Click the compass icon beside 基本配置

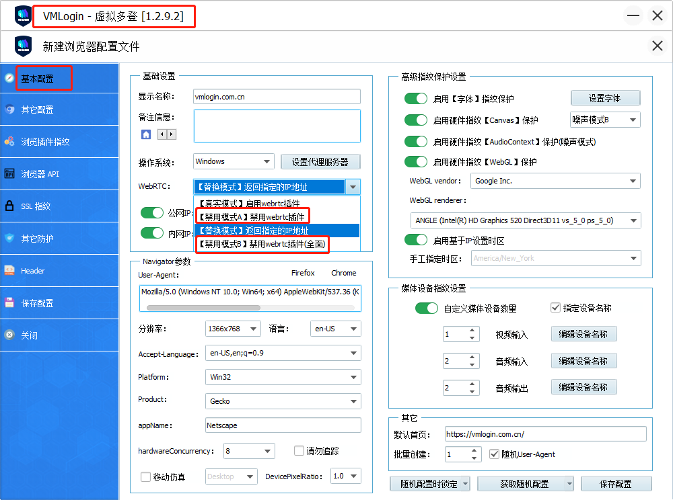click(x=9, y=78)
